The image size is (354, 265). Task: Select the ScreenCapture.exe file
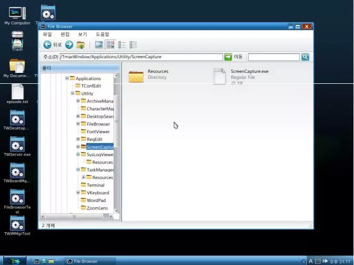(x=220, y=76)
